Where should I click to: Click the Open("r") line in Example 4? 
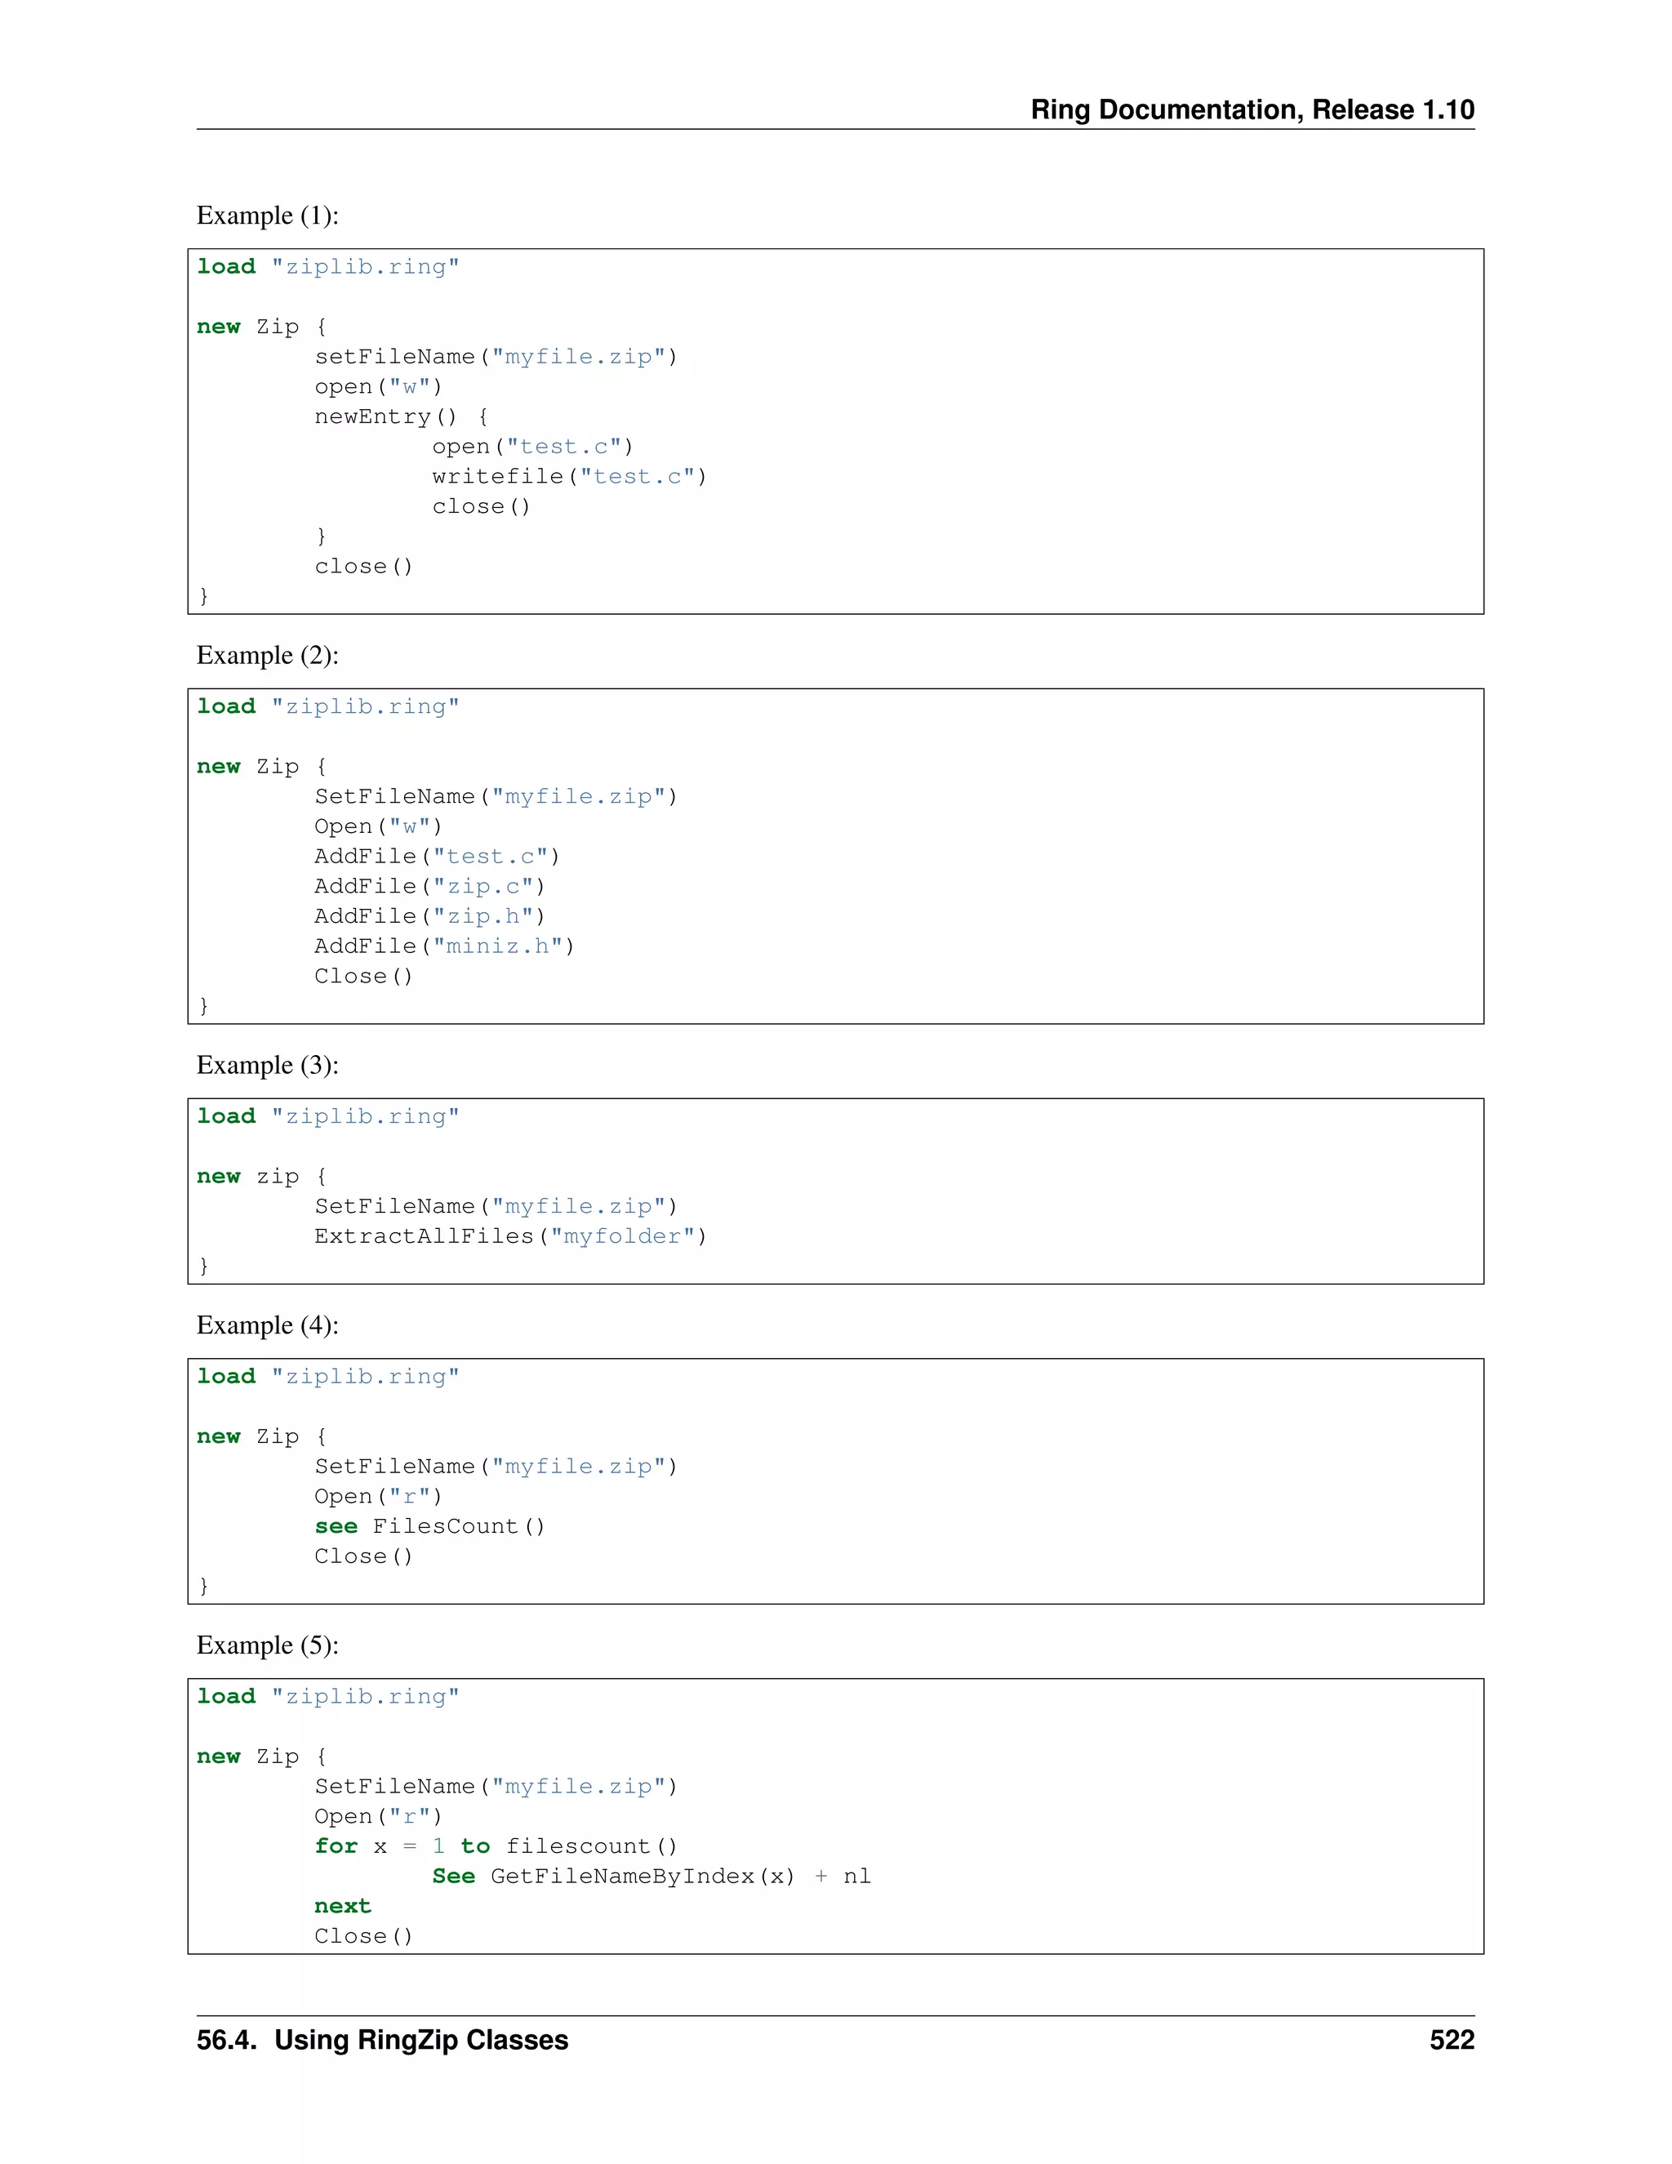click(x=378, y=1496)
